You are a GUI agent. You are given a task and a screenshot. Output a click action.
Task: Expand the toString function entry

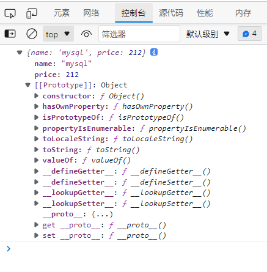point(37,150)
